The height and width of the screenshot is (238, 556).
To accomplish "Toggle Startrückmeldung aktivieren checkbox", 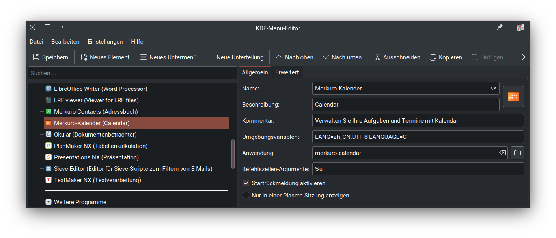I will [246, 183].
